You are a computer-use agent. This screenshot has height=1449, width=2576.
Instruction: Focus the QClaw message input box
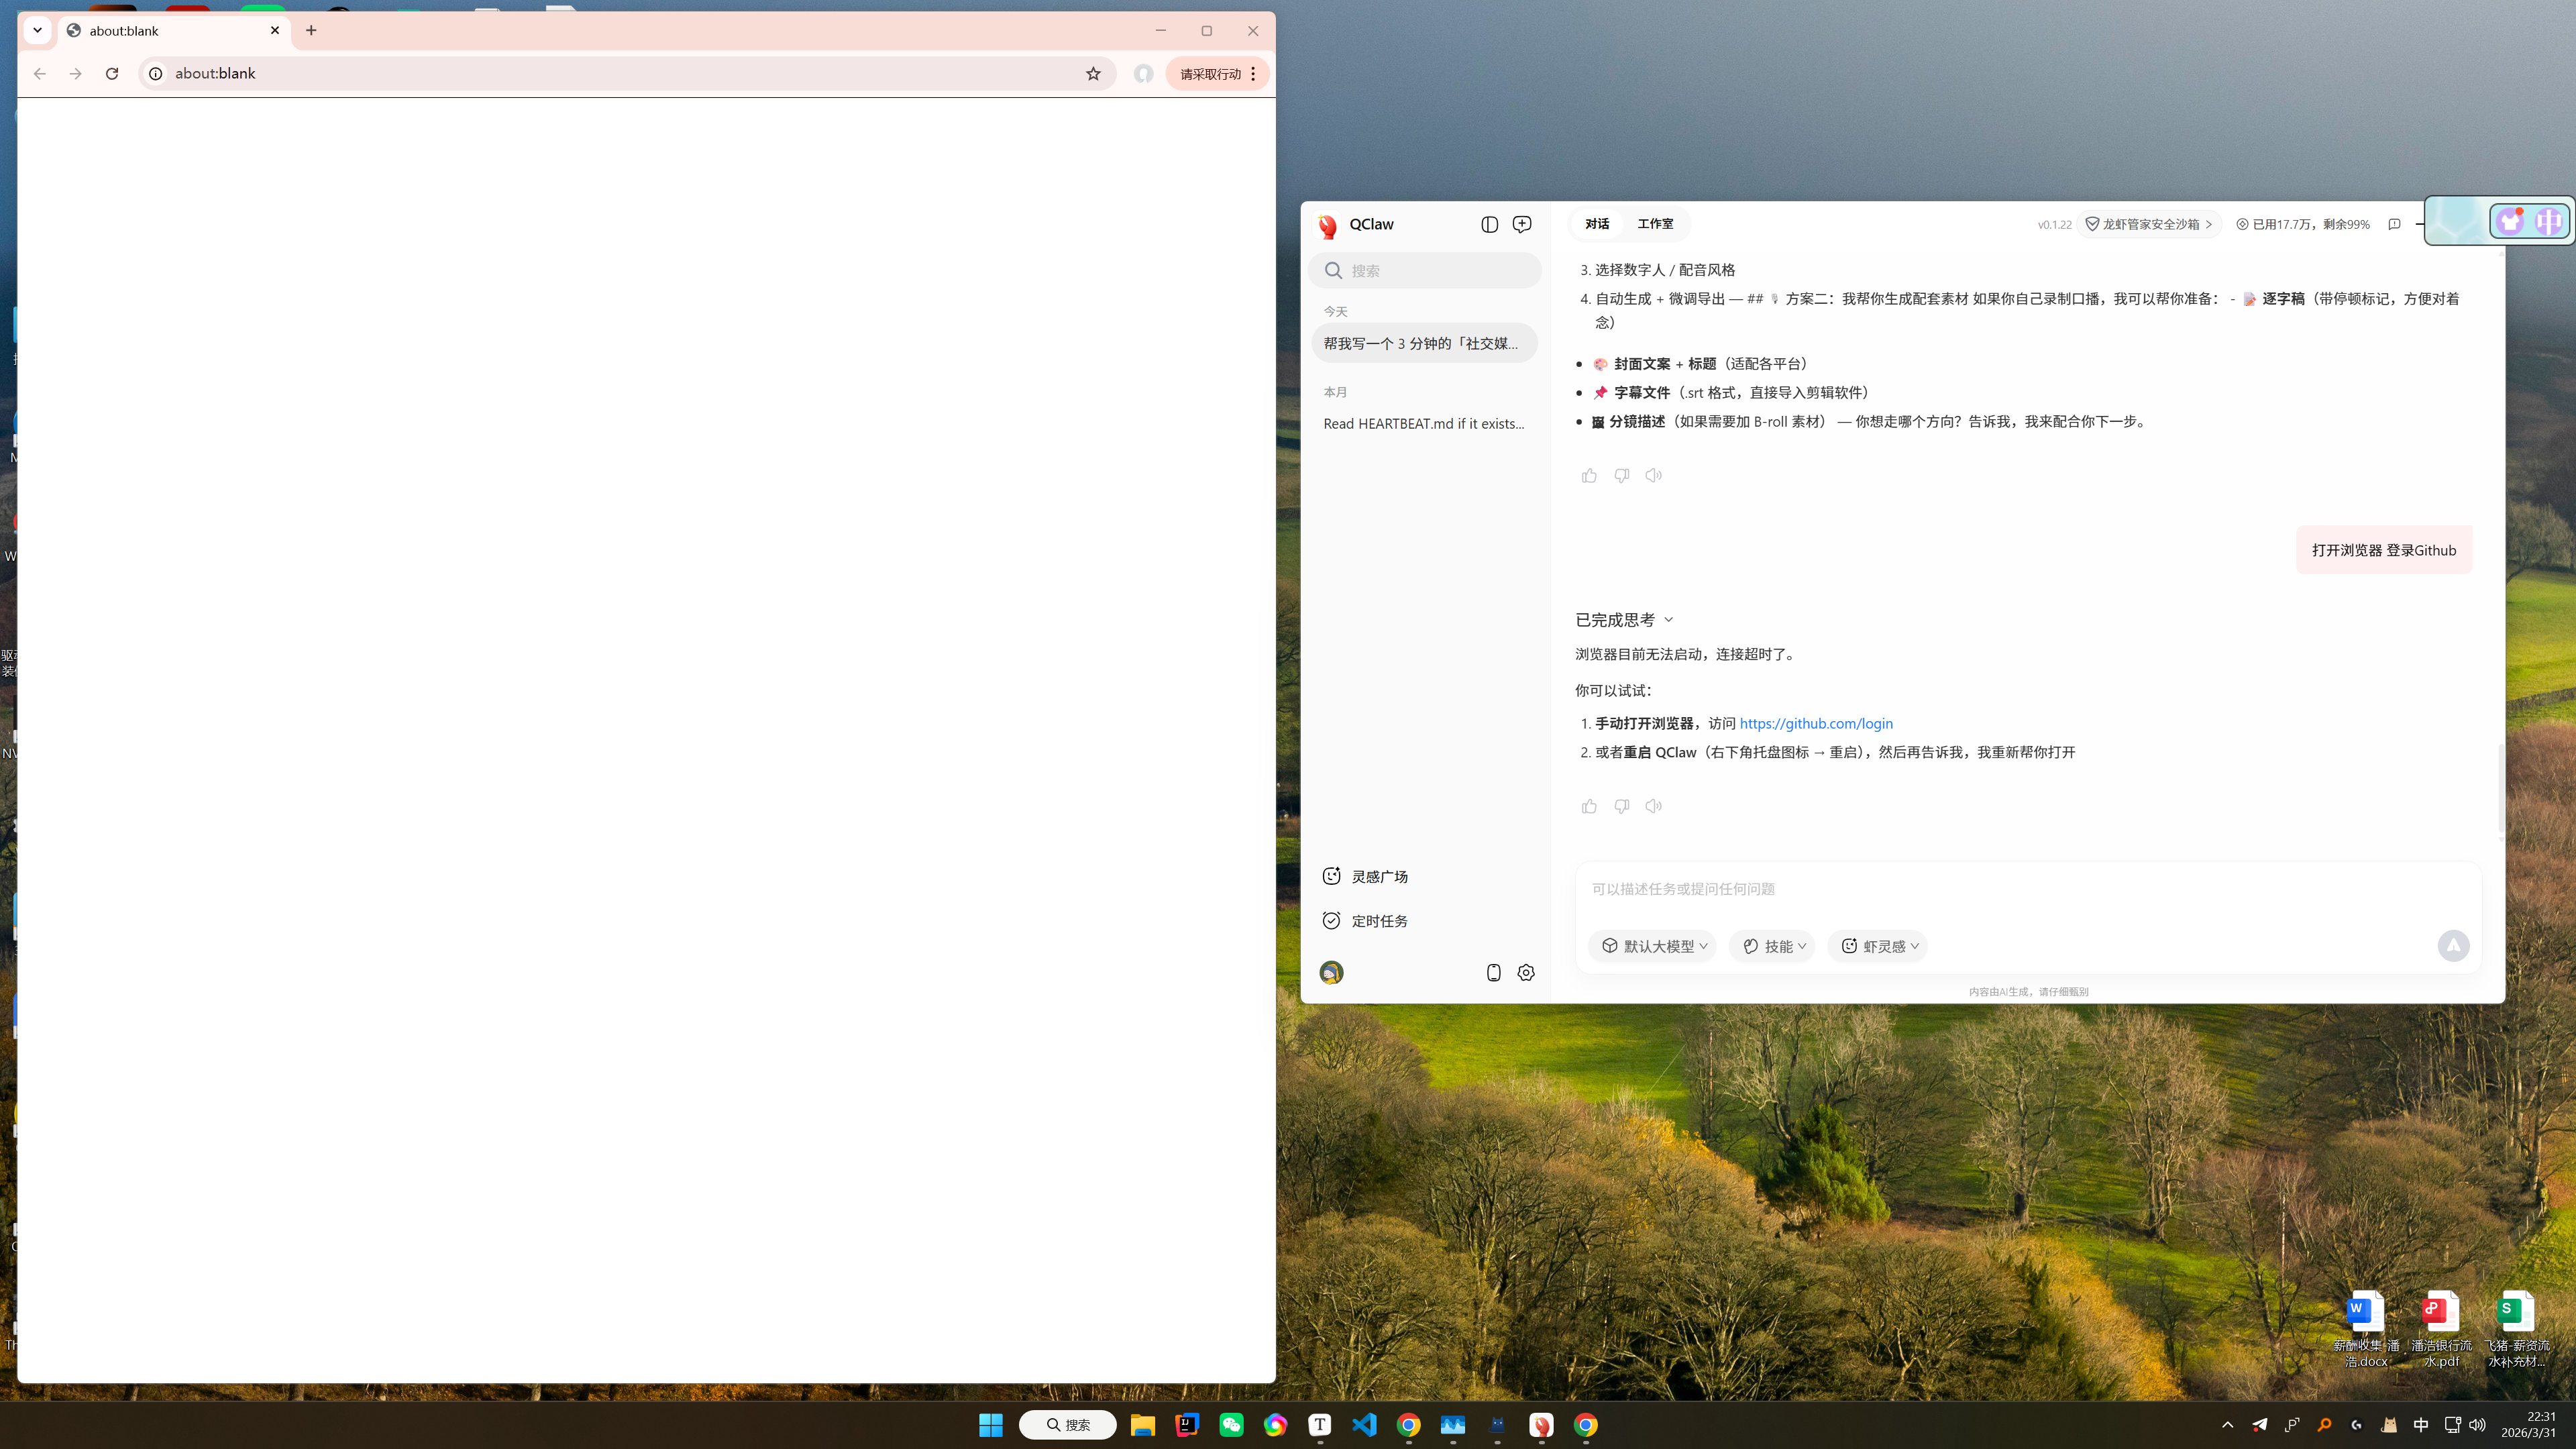coord(2027,889)
